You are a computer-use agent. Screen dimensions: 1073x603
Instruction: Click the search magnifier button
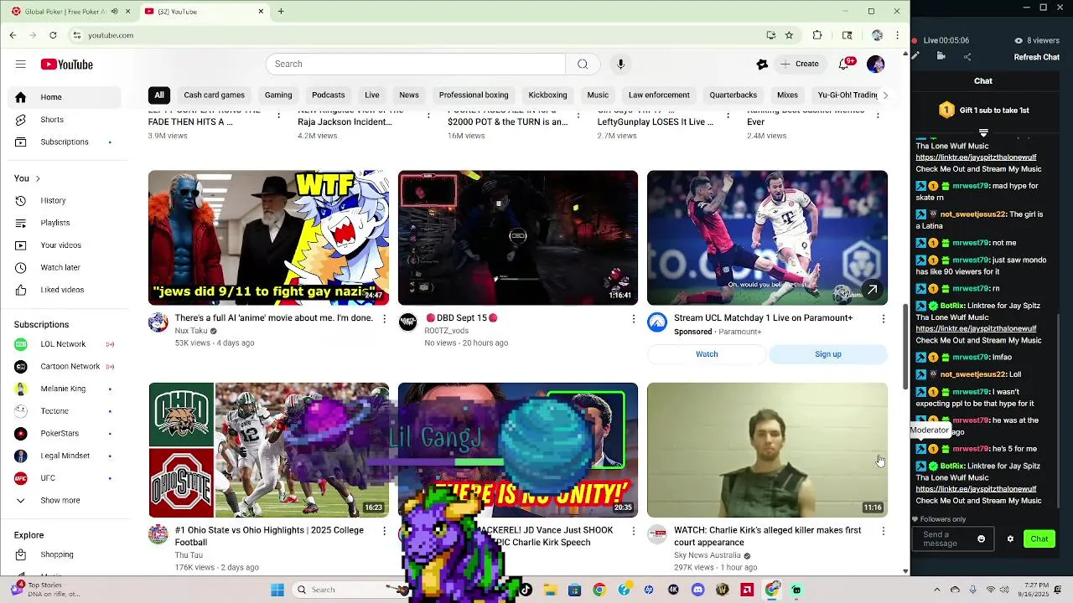click(583, 64)
